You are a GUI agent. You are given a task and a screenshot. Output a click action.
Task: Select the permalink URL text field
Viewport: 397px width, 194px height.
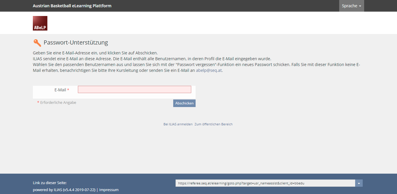coord(265,183)
